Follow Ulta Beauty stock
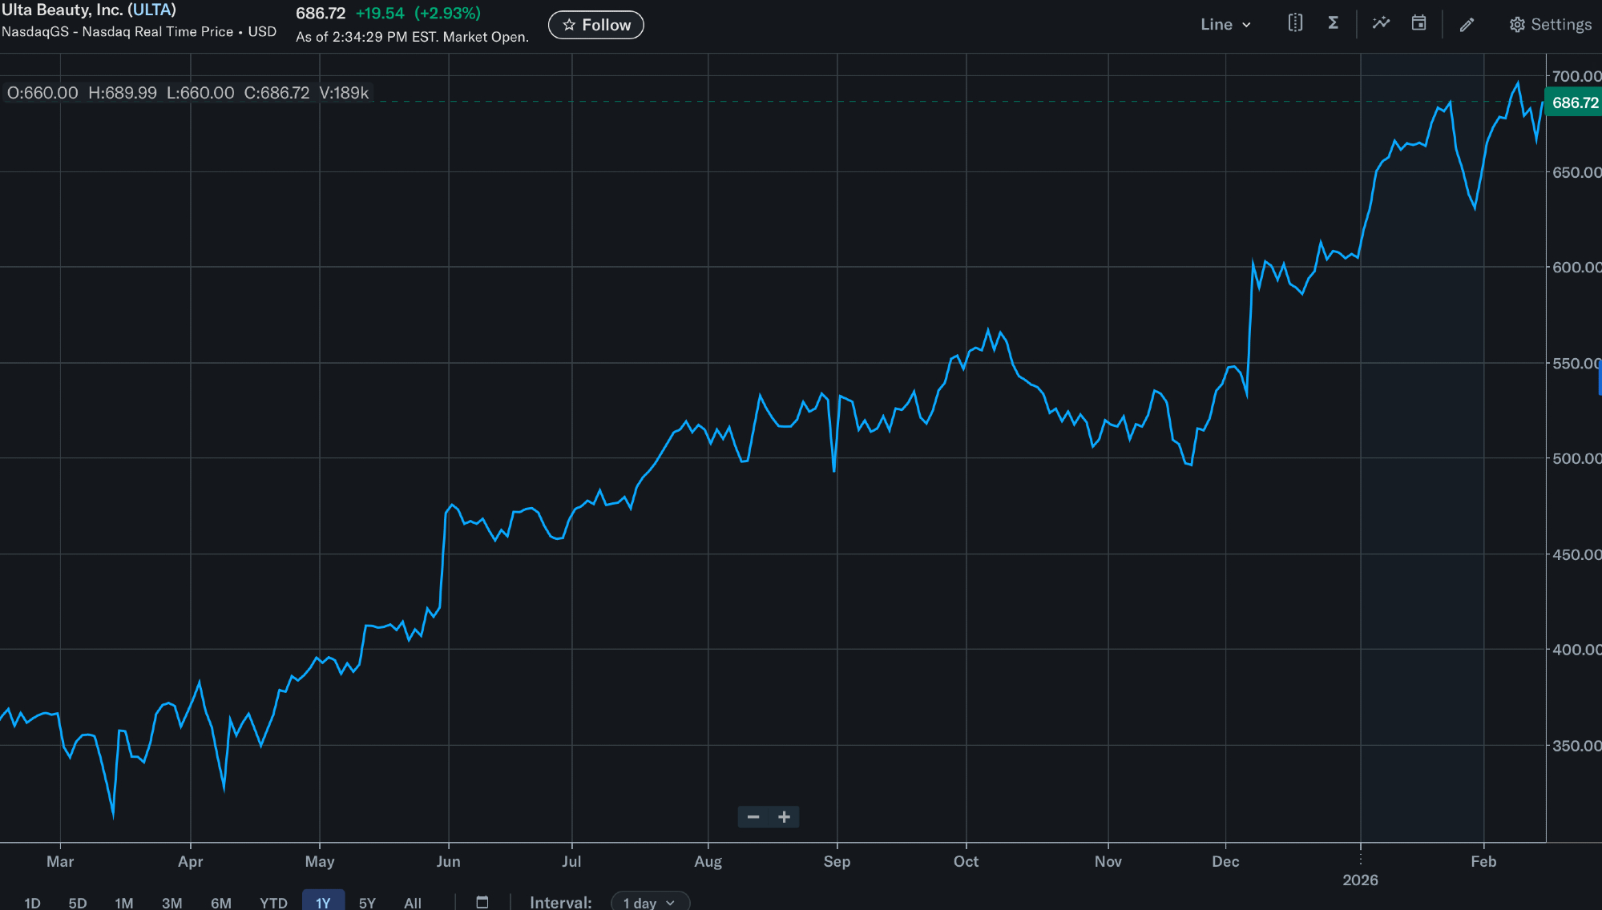Image resolution: width=1602 pixels, height=910 pixels. point(596,25)
